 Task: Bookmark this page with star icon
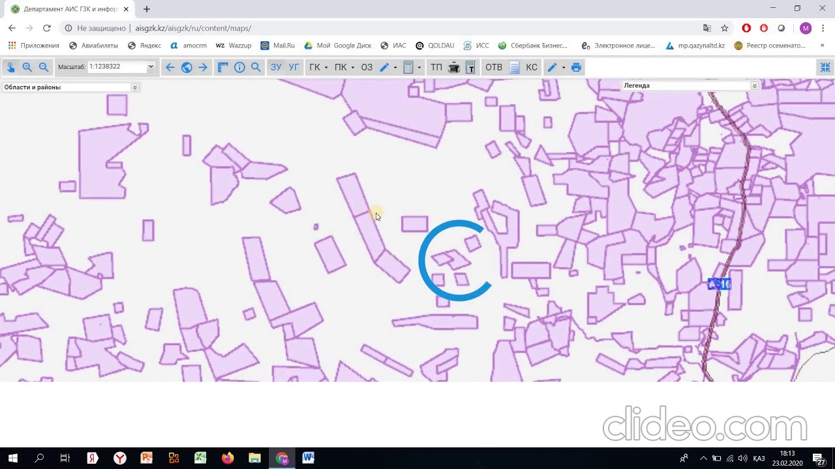[724, 28]
